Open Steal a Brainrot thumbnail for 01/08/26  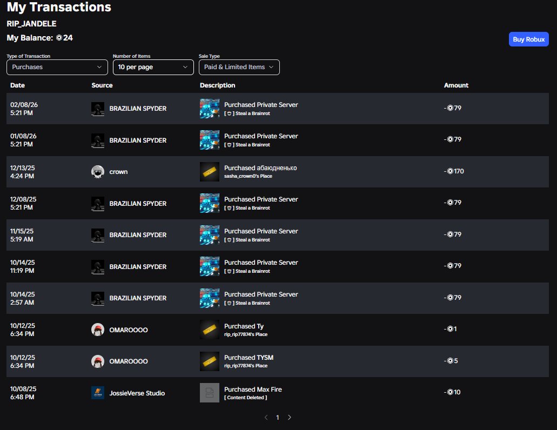coord(210,140)
